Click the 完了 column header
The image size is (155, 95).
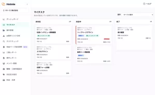tap(134, 22)
